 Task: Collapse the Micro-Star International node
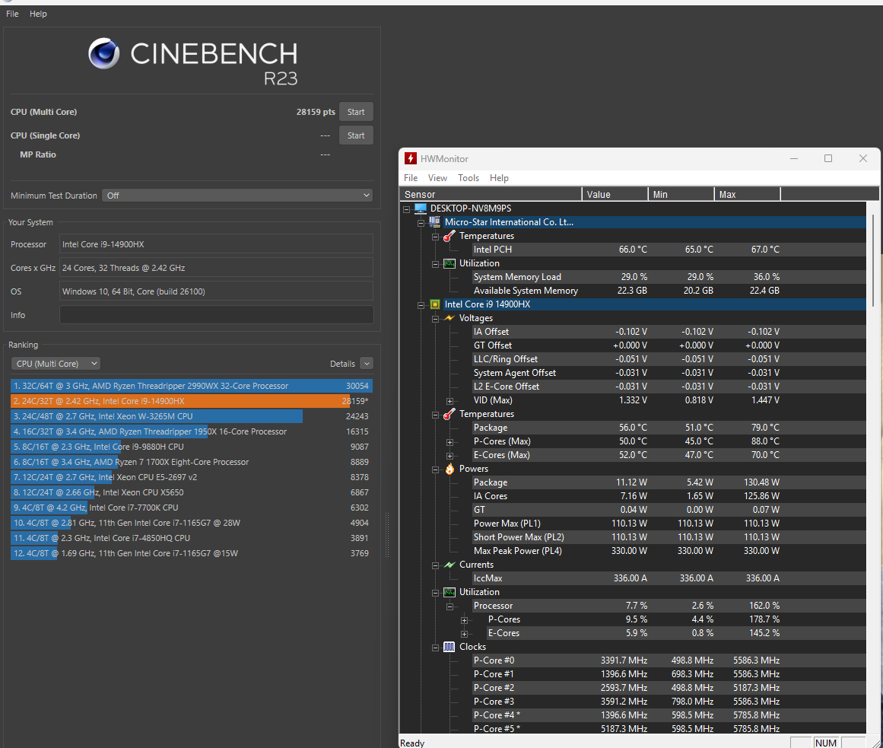tap(421, 223)
